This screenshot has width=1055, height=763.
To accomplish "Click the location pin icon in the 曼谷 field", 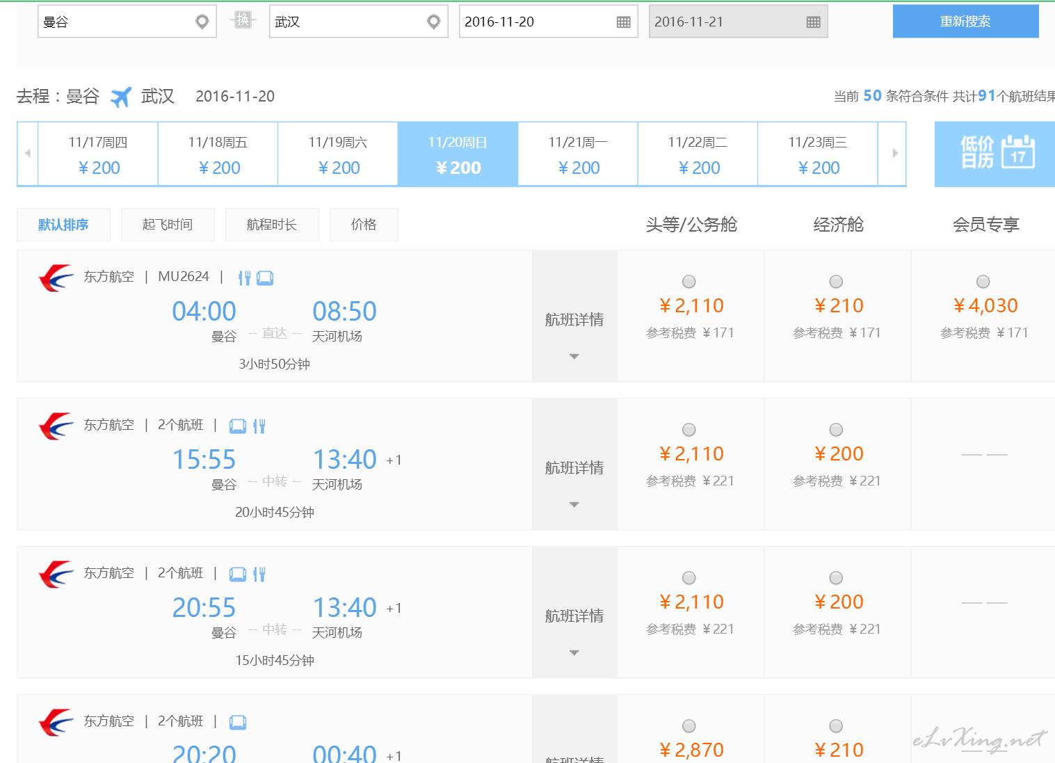I will [x=202, y=22].
